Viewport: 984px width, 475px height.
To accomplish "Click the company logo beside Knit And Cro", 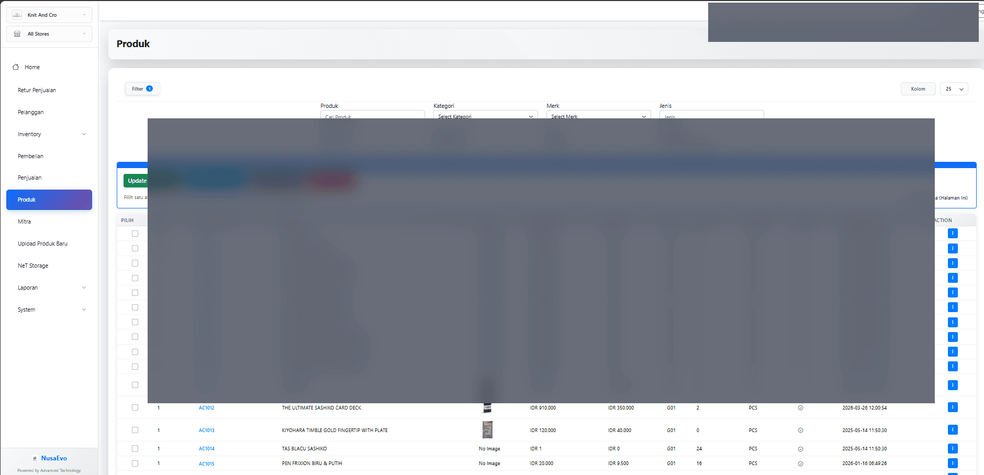I will (17, 15).
